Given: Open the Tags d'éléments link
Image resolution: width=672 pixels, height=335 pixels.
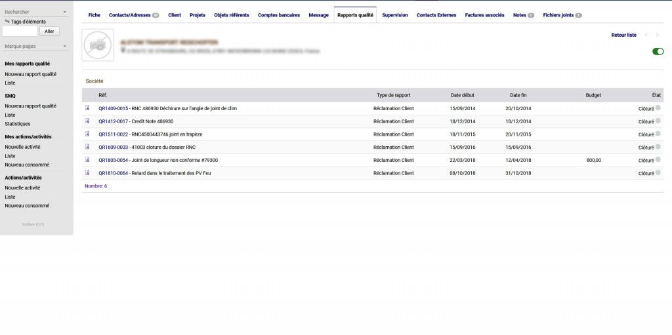Looking at the screenshot, I should pos(28,22).
